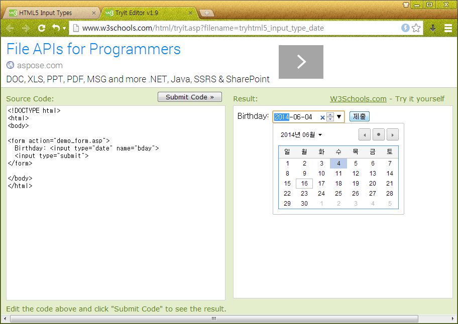
Task: Switch to the HTML5 Input Types tab
Action: pyautogui.click(x=45, y=12)
